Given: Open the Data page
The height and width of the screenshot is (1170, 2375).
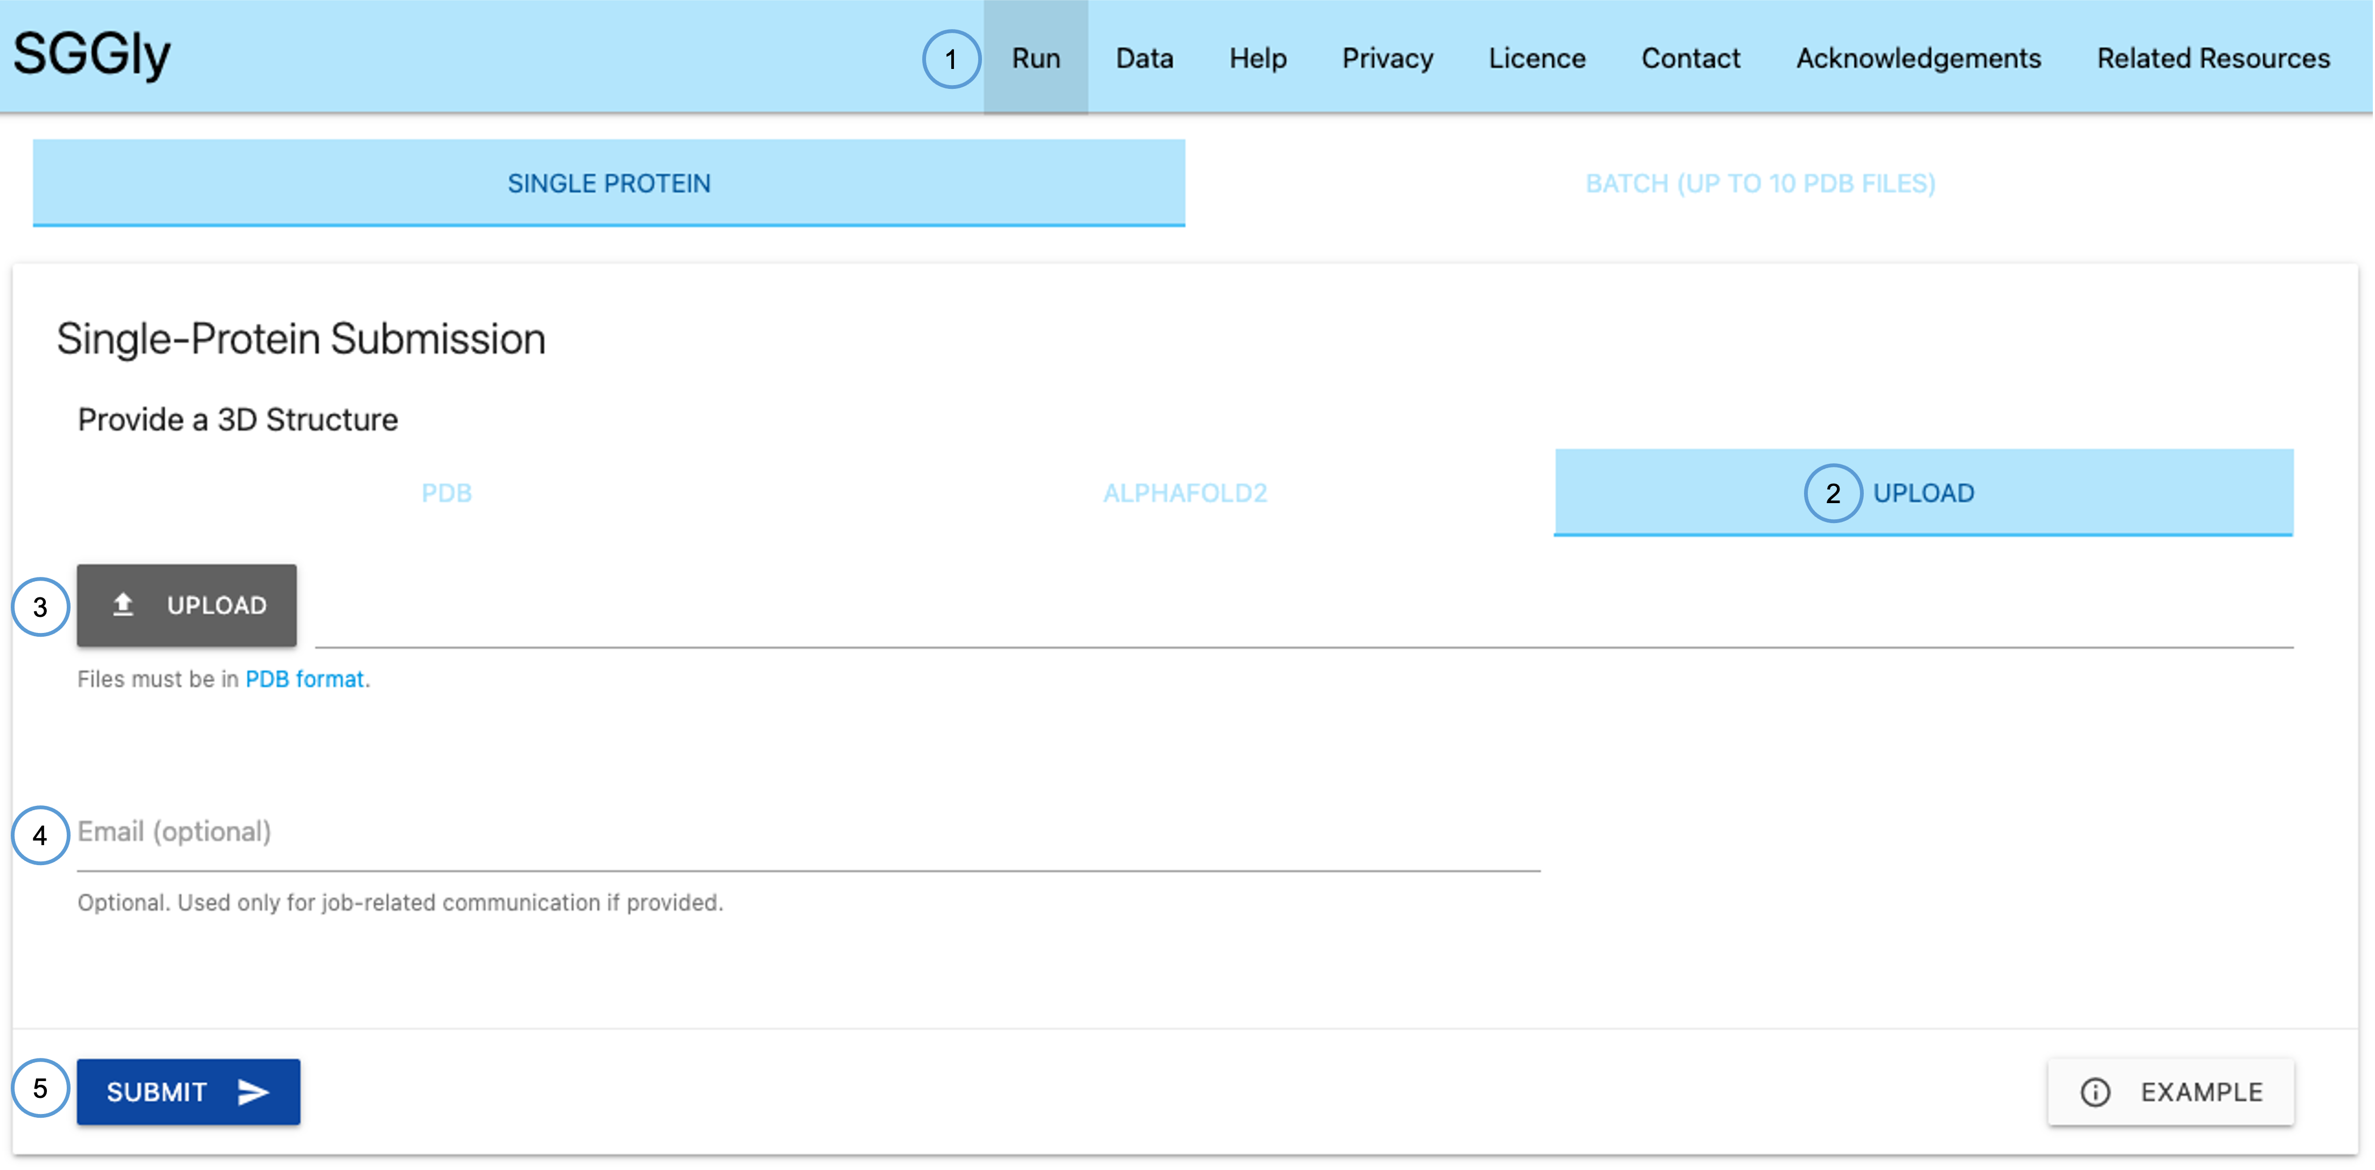Looking at the screenshot, I should (1144, 58).
